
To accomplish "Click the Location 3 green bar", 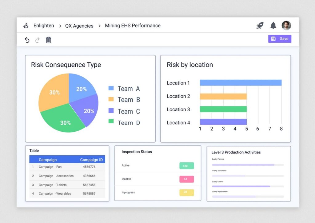I will tap(223, 109).
